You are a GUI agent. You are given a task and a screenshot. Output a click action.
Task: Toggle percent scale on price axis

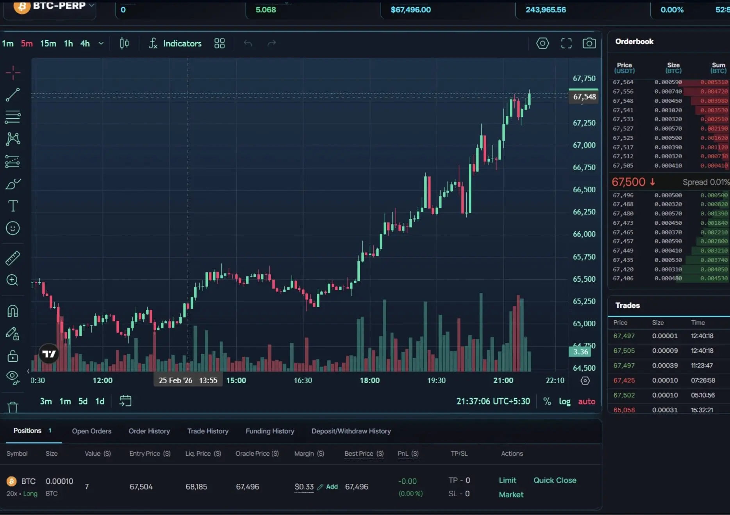click(x=547, y=401)
